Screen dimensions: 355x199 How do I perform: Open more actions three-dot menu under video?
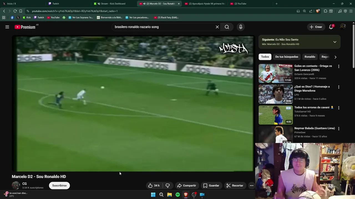252,185
